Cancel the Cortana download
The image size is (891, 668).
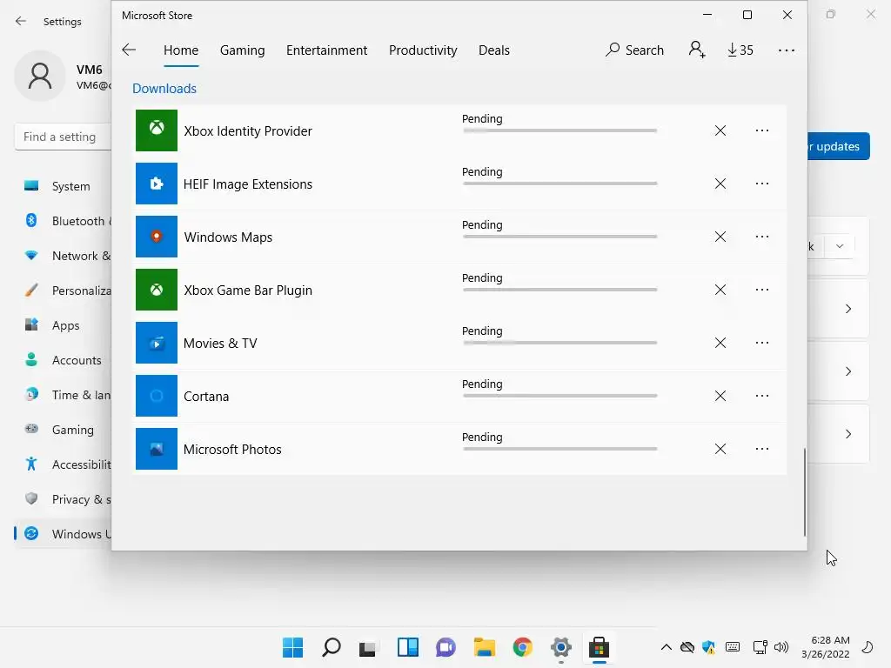(720, 396)
